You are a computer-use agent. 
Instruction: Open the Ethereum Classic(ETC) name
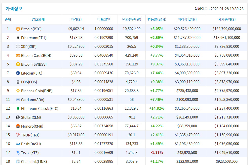[x=40, y=108]
